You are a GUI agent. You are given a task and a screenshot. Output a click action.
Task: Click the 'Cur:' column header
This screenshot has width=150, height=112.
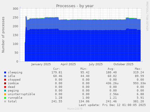57,69
